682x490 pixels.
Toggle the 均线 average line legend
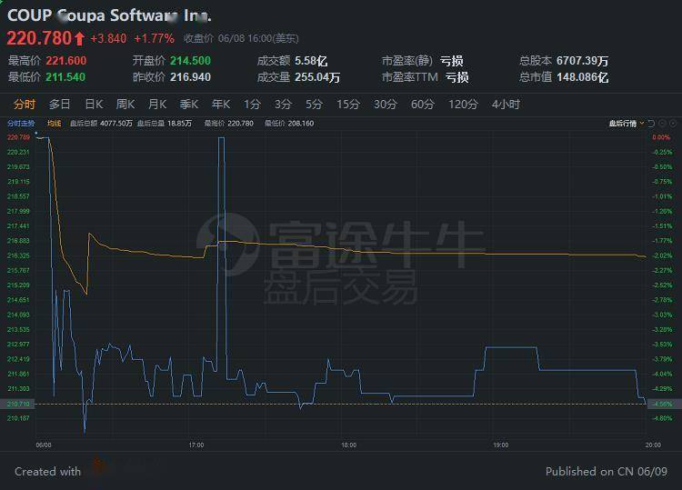point(54,124)
